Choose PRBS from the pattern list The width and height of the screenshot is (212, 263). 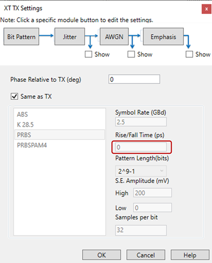(x=59, y=135)
